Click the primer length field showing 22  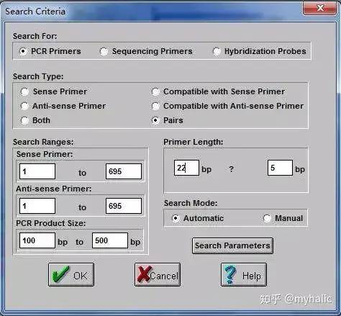coord(186,168)
